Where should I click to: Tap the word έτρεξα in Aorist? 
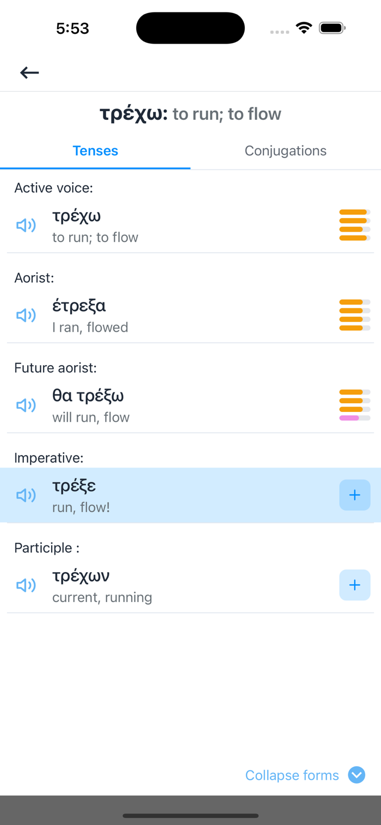click(79, 306)
